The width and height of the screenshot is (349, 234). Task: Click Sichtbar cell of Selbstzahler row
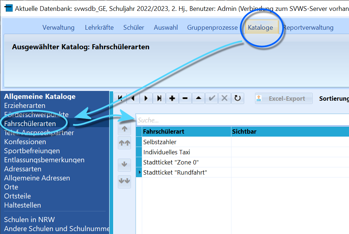290,142
